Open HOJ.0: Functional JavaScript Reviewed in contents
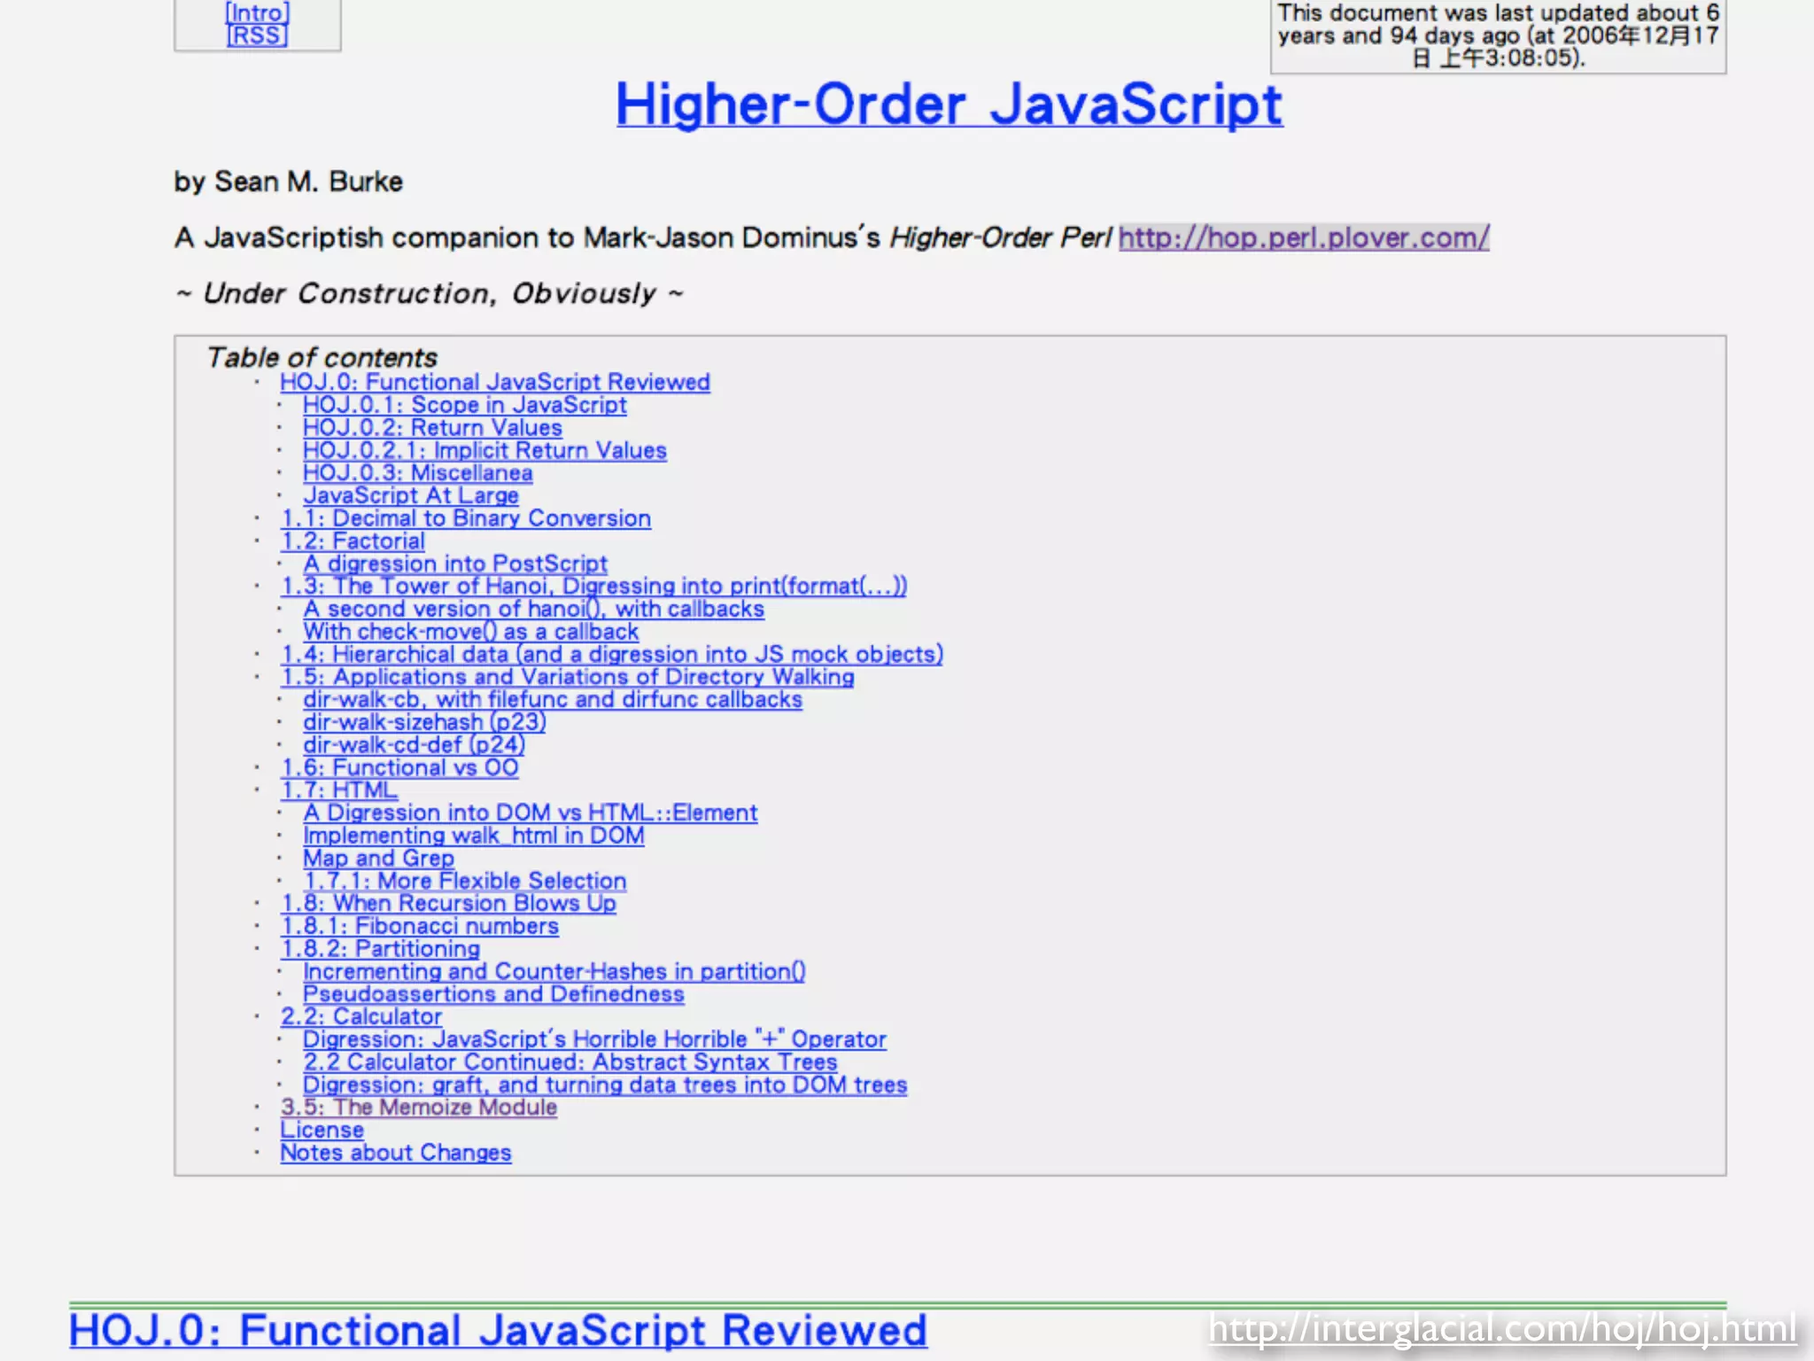This screenshot has width=1814, height=1361. pos(495,382)
